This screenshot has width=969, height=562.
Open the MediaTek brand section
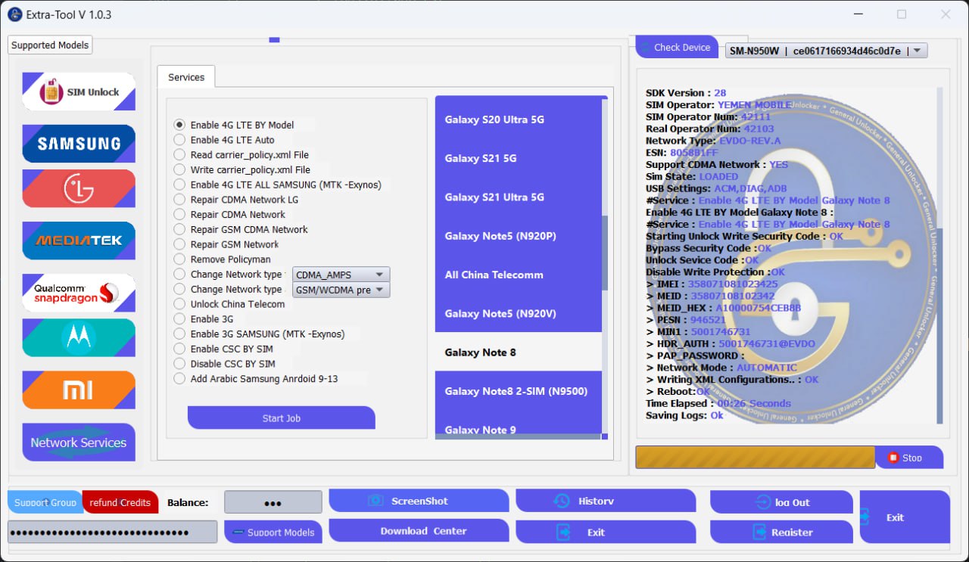79,241
